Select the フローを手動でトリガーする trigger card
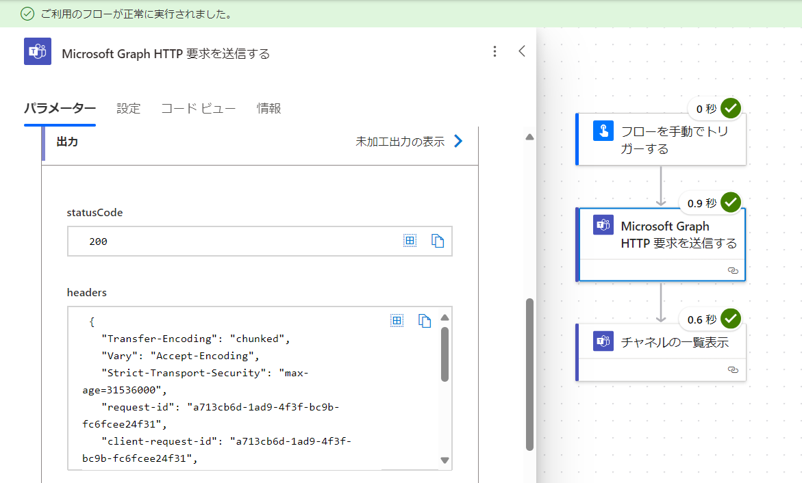This screenshot has width=802, height=483. (x=661, y=140)
